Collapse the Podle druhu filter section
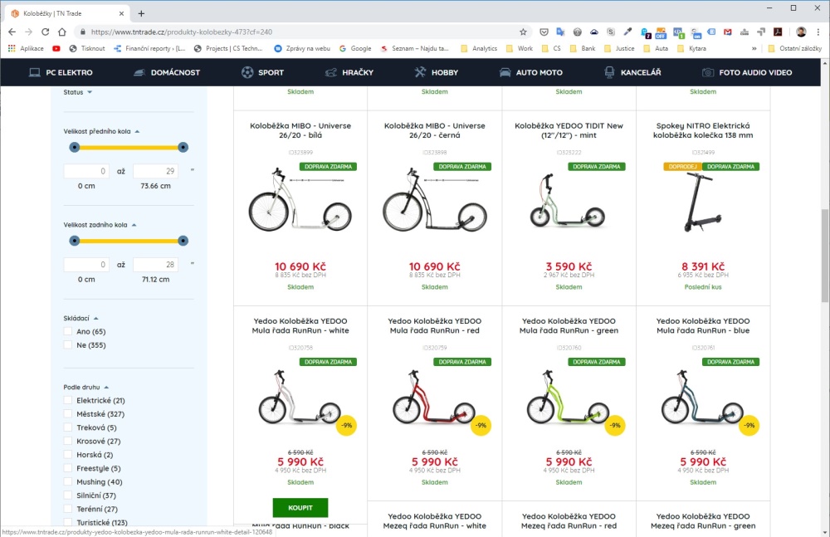This screenshot has height=537, width=830. point(86,387)
